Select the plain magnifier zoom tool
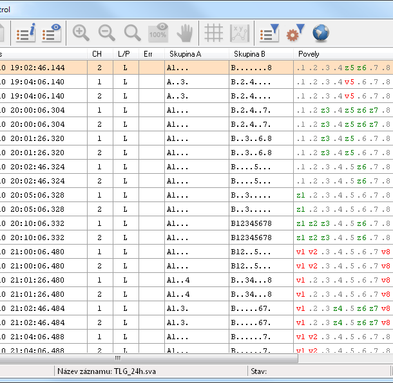The height and width of the screenshot is (383, 393). click(132, 33)
